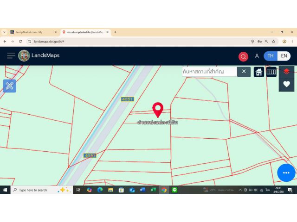Click the important place search field
Viewport: 297px width, 222px height.
coord(209,72)
